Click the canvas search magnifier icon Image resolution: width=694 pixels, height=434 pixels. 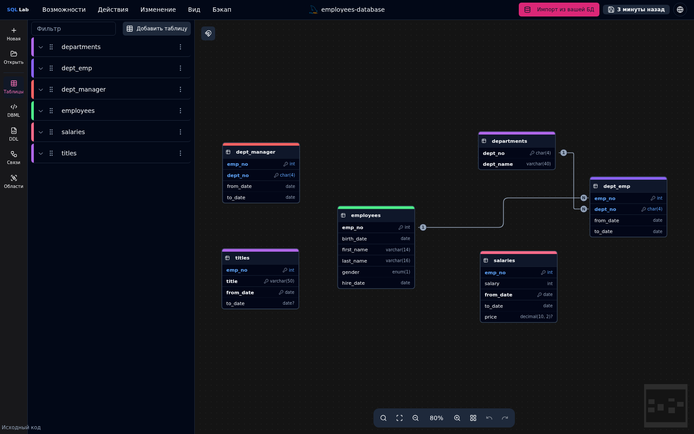click(x=383, y=418)
